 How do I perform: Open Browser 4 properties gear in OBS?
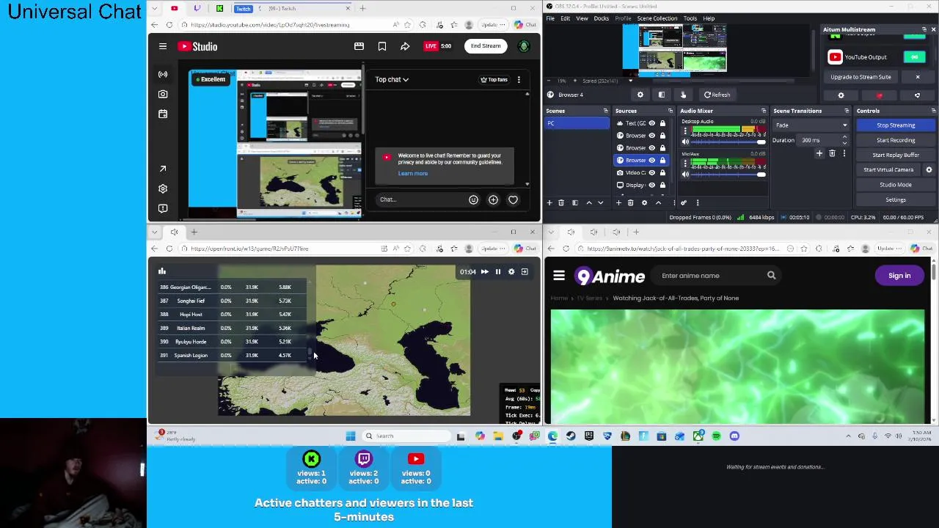click(640, 95)
